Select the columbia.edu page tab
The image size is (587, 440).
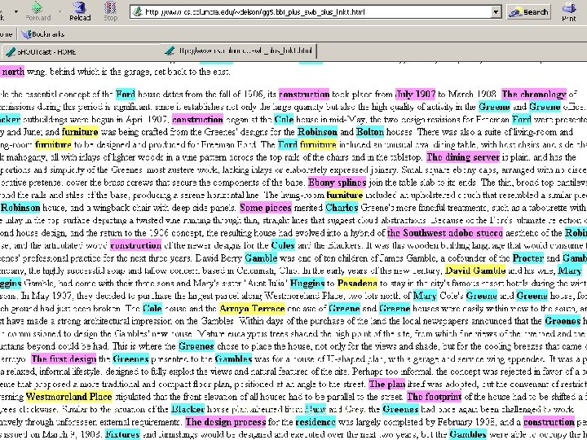[240, 51]
